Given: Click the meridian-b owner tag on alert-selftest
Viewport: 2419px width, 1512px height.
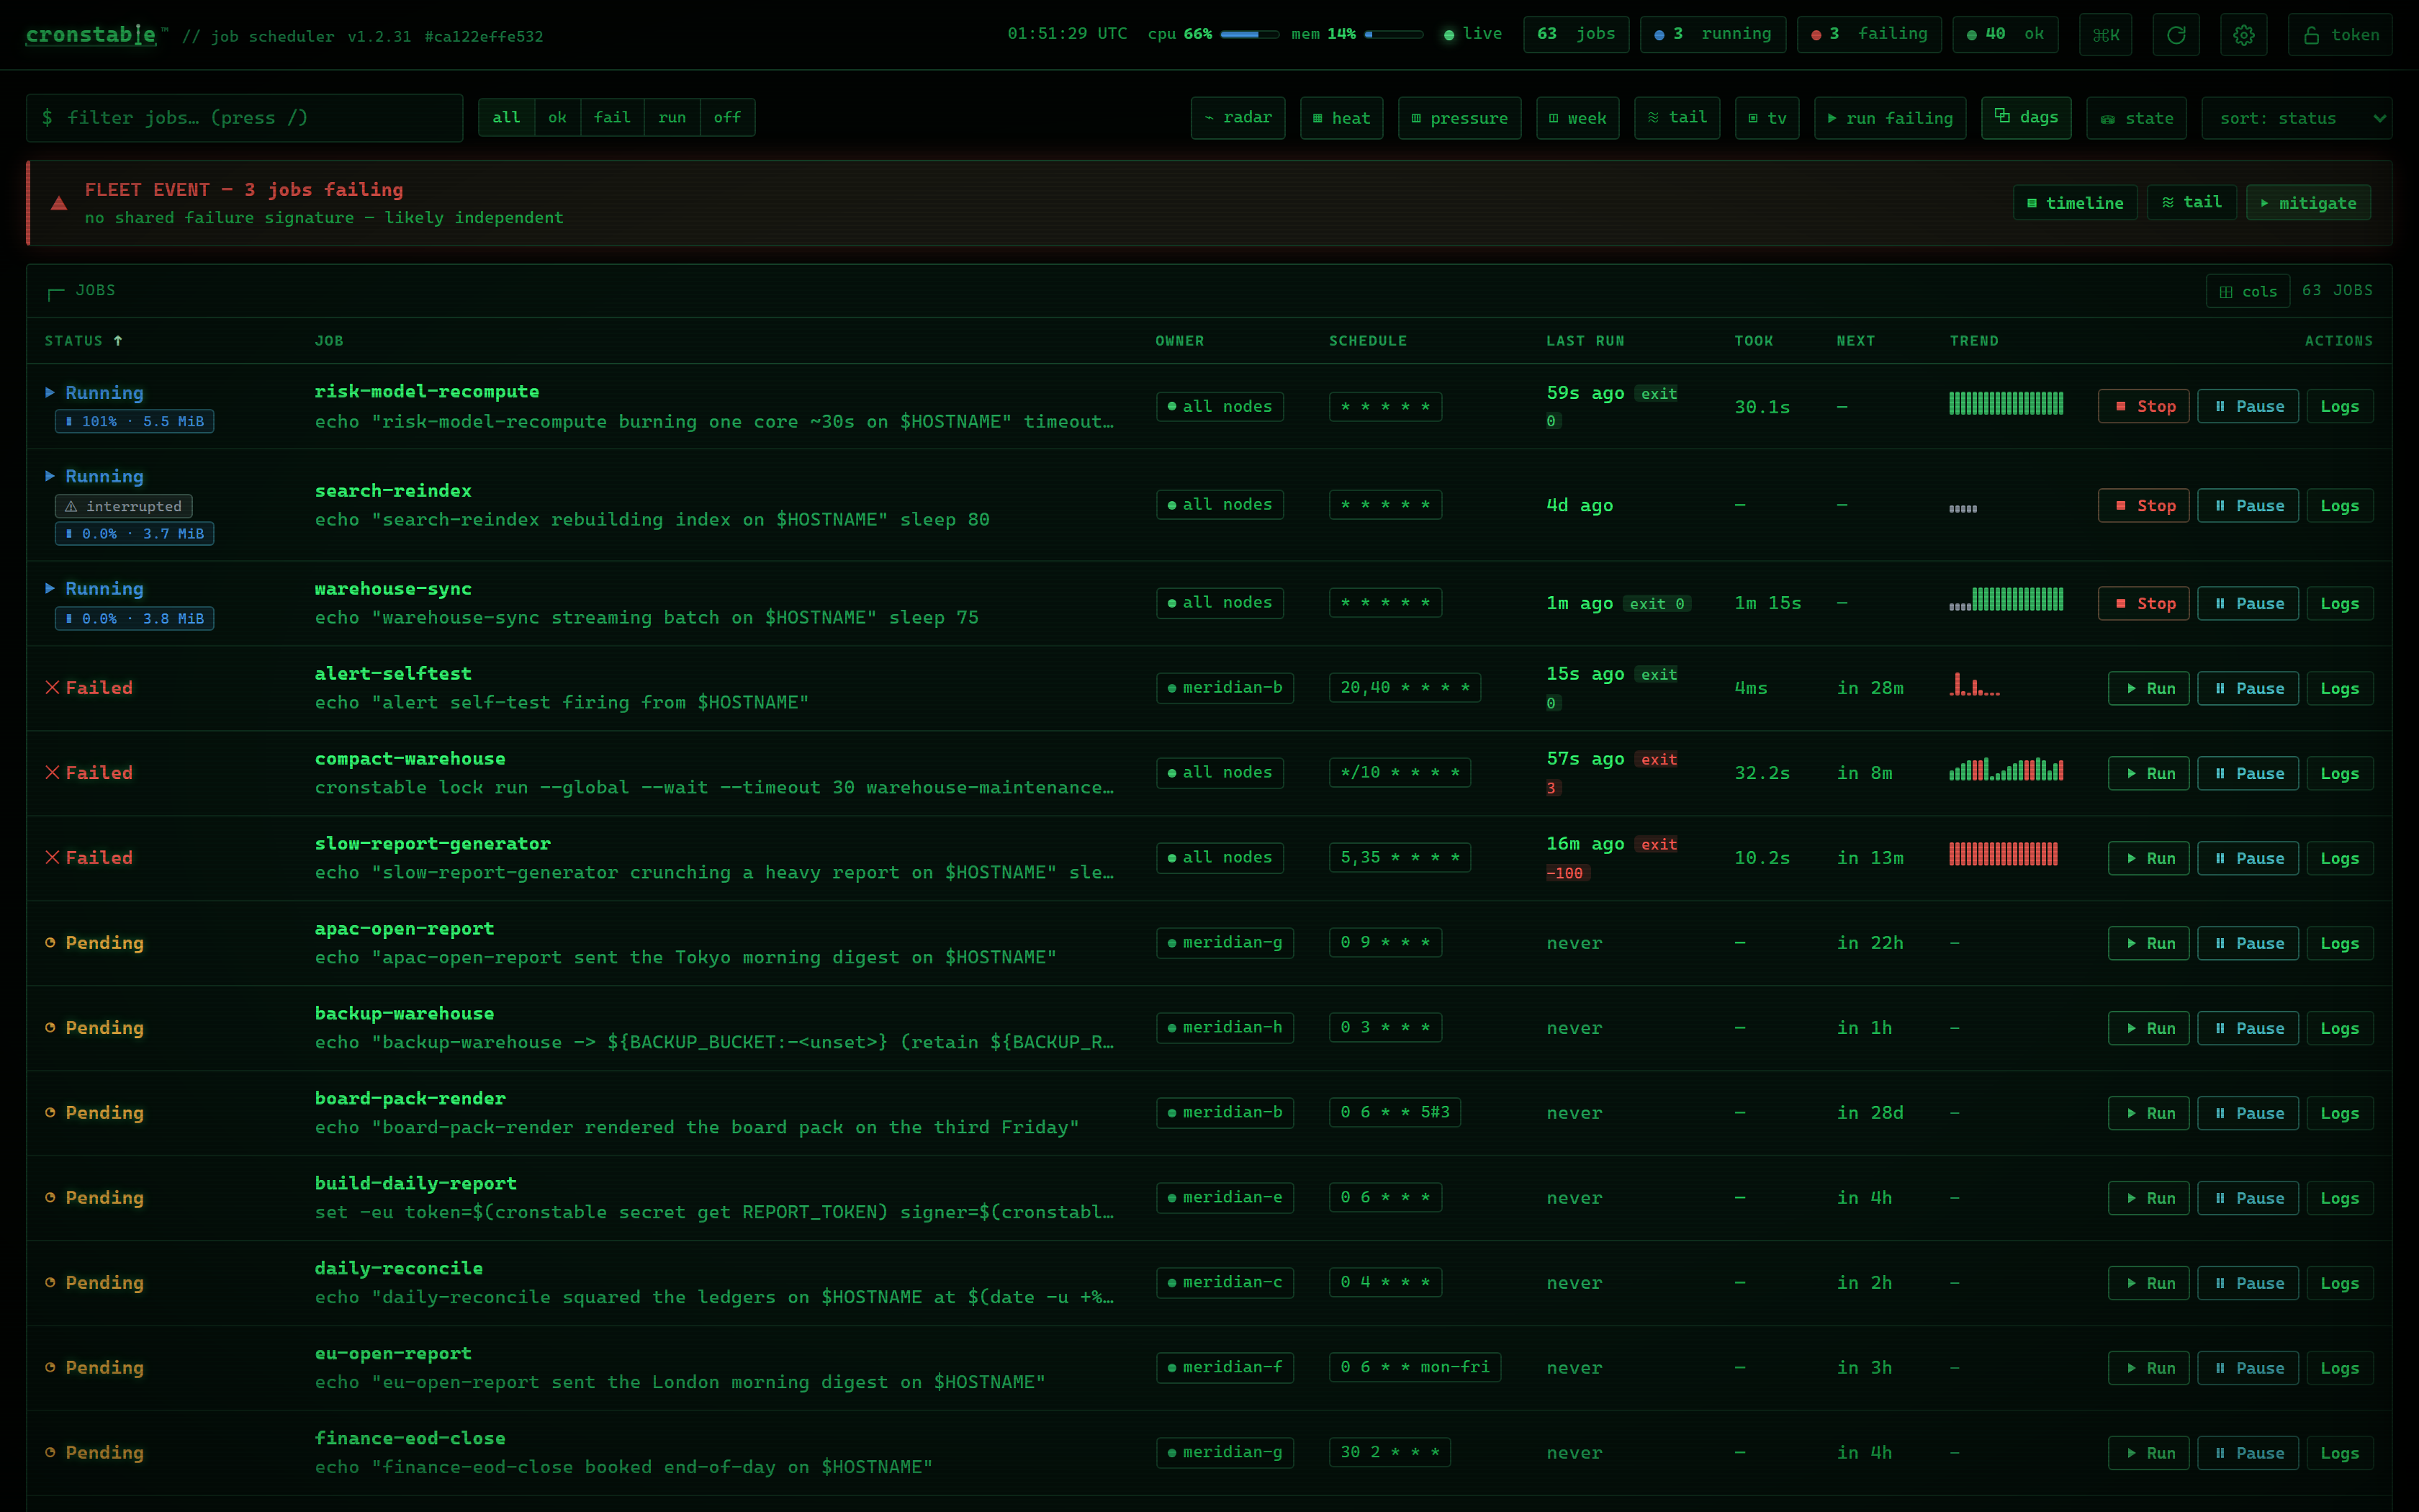Looking at the screenshot, I should (1225, 688).
